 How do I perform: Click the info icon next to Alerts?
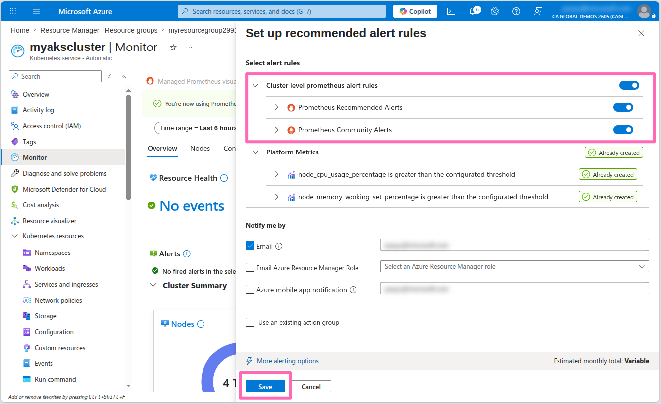[187, 253]
